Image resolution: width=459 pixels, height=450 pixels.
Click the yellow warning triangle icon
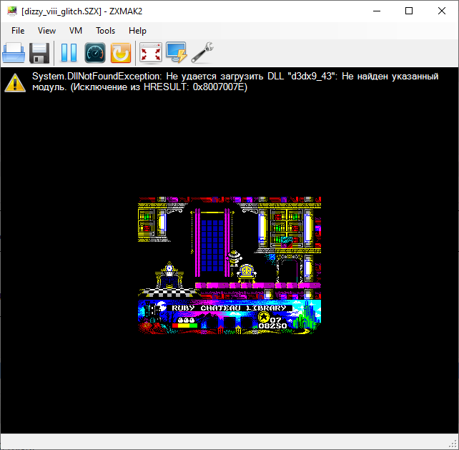pos(15,82)
